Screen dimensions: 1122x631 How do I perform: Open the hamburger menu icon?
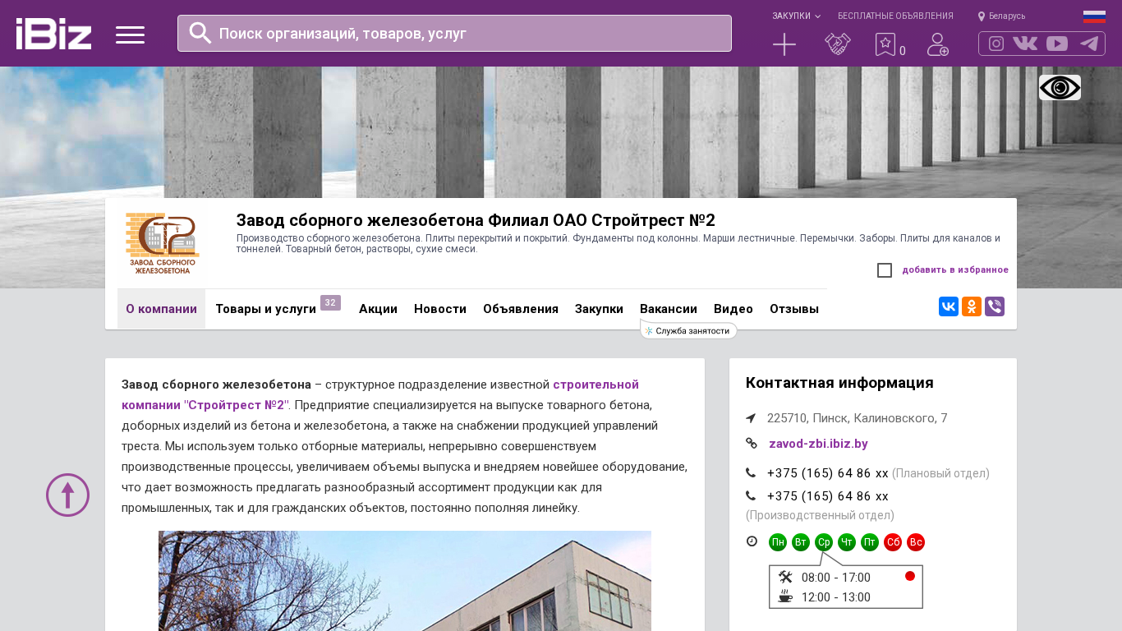pyautogui.click(x=130, y=35)
